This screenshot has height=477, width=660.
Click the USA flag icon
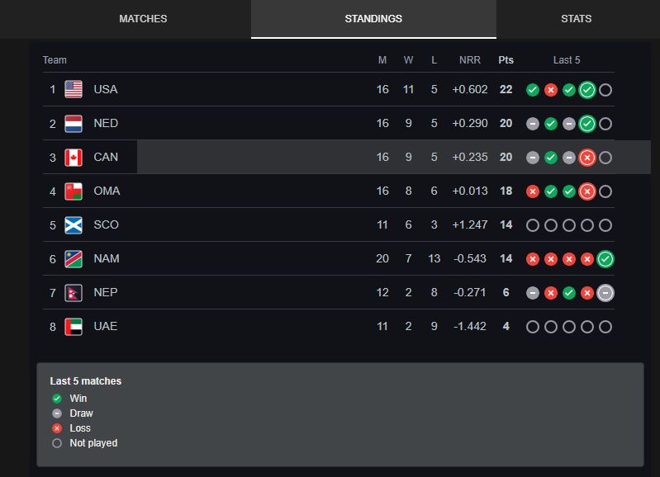click(x=74, y=89)
